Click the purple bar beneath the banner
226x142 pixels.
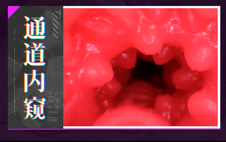pos(114,129)
